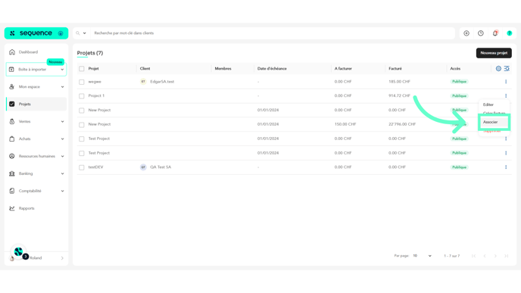Image resolution: width=521 pixels, height=293 pixels.
Task: Expand the Boîte à importer menu chevron
Action: pyautogui.click(x=62, y=70)
